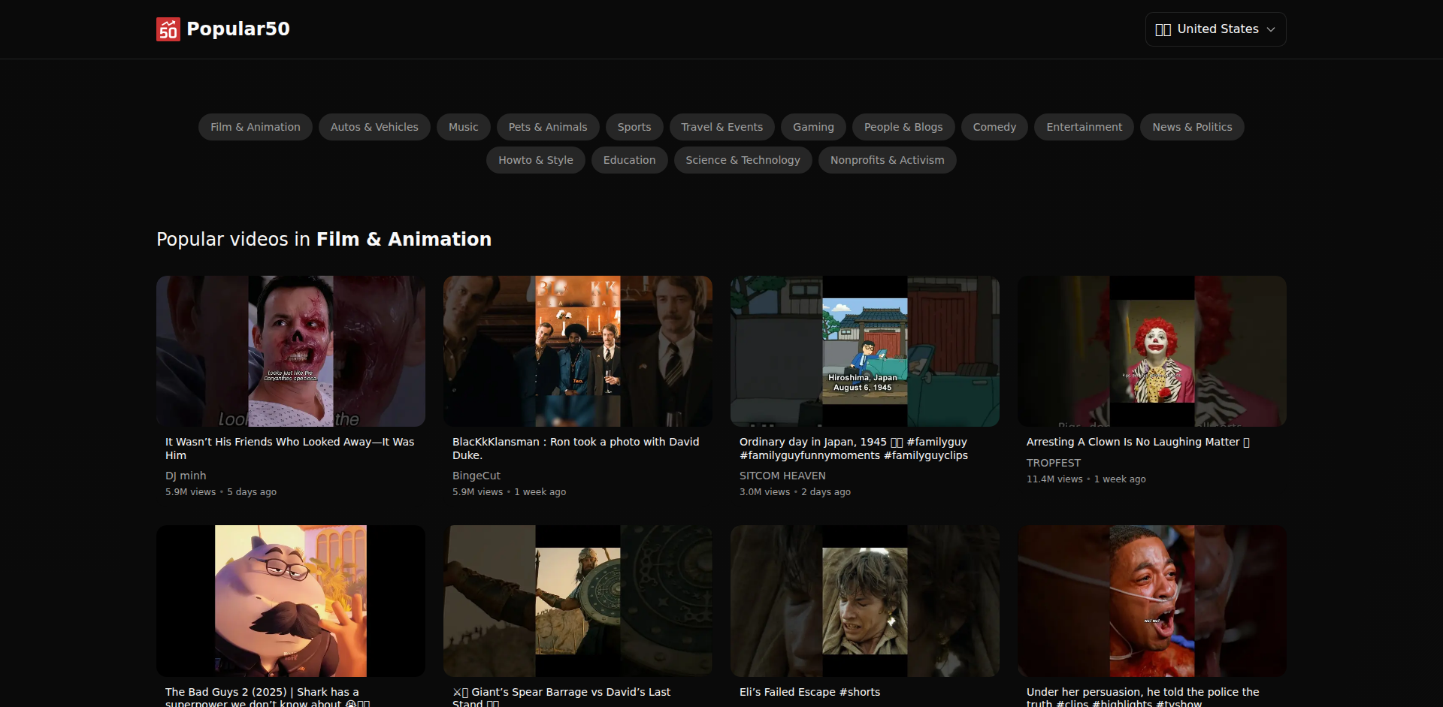Open the zombie face video thumbnail
1443x707 pixels.
point(291,351)
